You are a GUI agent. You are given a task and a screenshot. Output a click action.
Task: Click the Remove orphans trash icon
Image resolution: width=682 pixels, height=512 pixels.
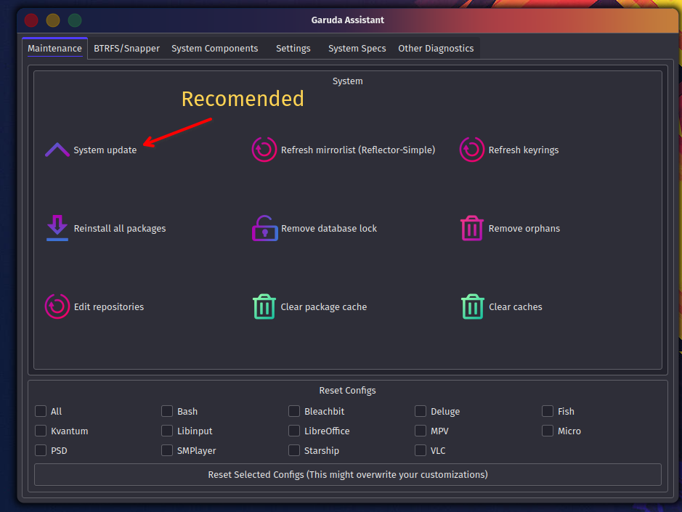coord(472,228)
